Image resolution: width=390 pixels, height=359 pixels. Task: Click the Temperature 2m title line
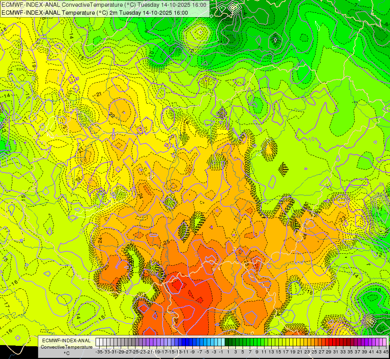click(x=95, y=13)
